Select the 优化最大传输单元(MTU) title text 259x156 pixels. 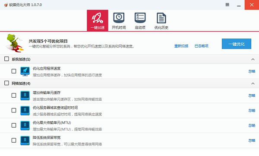tap(52, 123)
